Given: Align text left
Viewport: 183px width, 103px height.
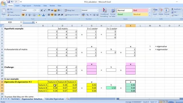Looking at the screenshot, I should pos(49,15).
